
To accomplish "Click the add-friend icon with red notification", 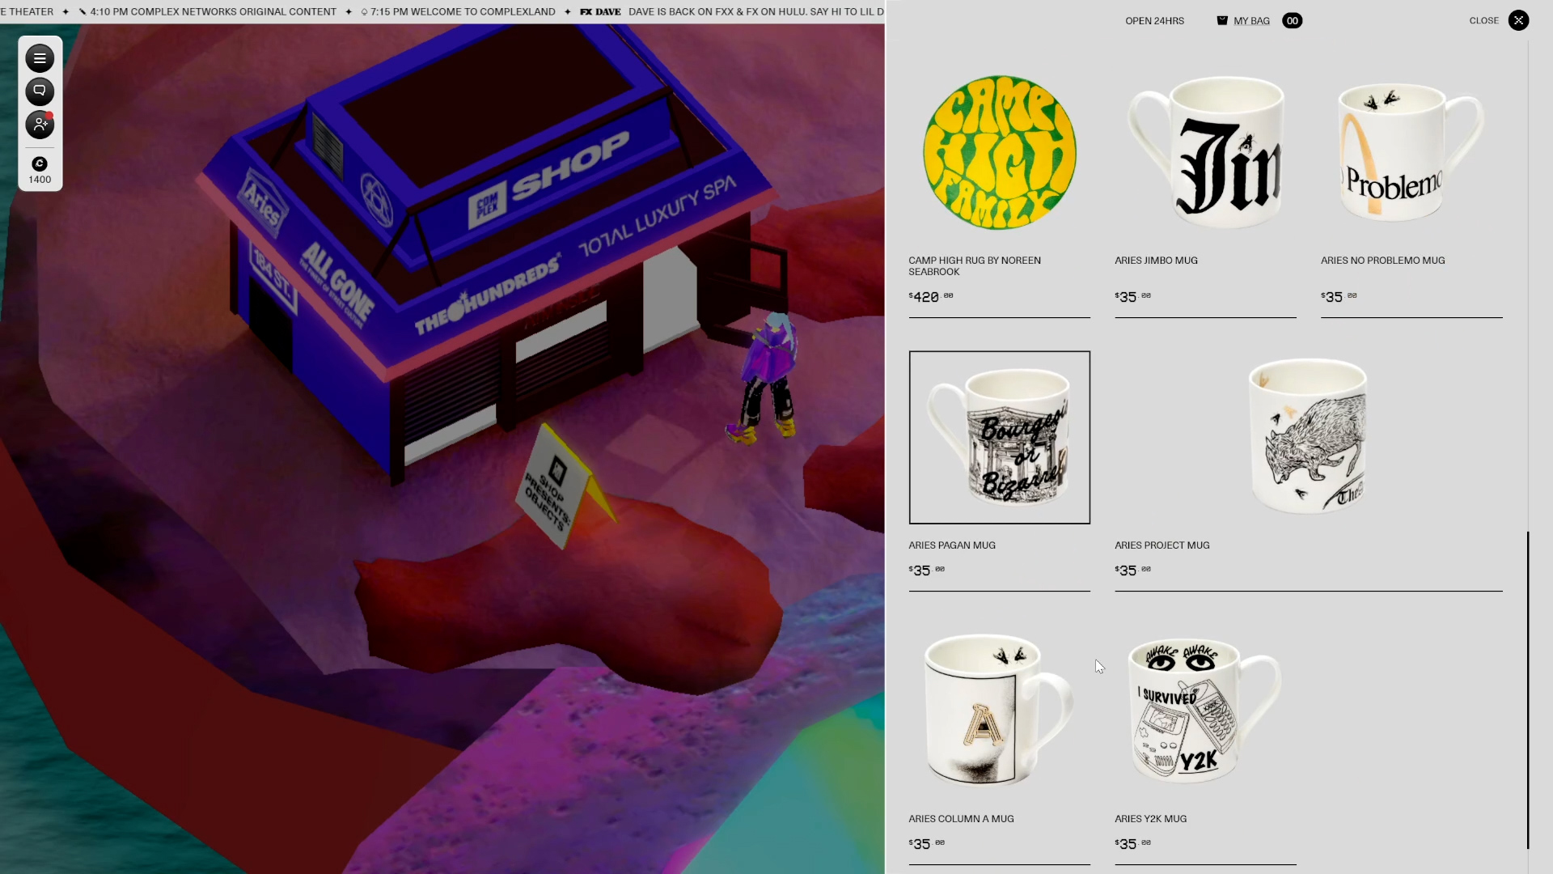I will 40,125.
